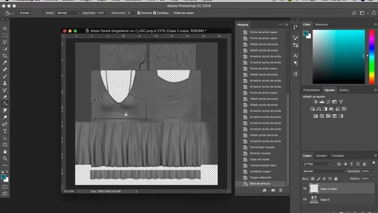
Task: Create new snapshot camera icon in Historia
Action: [x=273, y=191]
